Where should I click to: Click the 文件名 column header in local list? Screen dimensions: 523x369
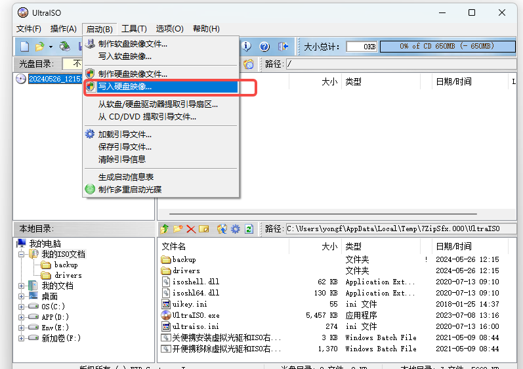click(175, 246)
